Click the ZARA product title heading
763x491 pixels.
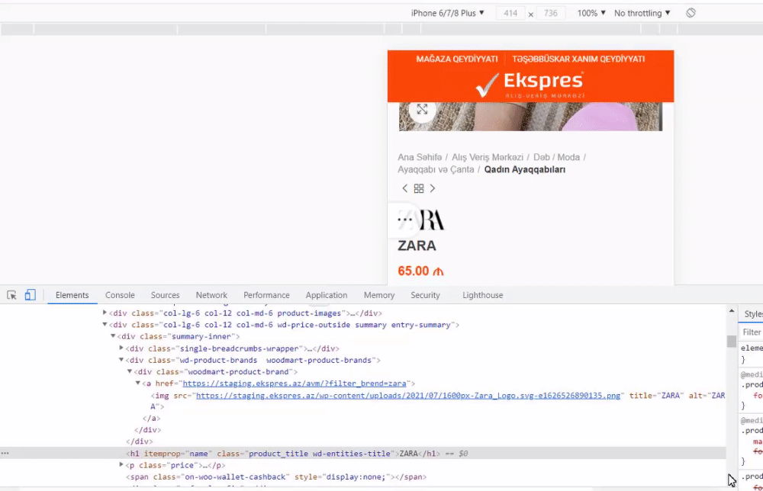click(417, 245)
